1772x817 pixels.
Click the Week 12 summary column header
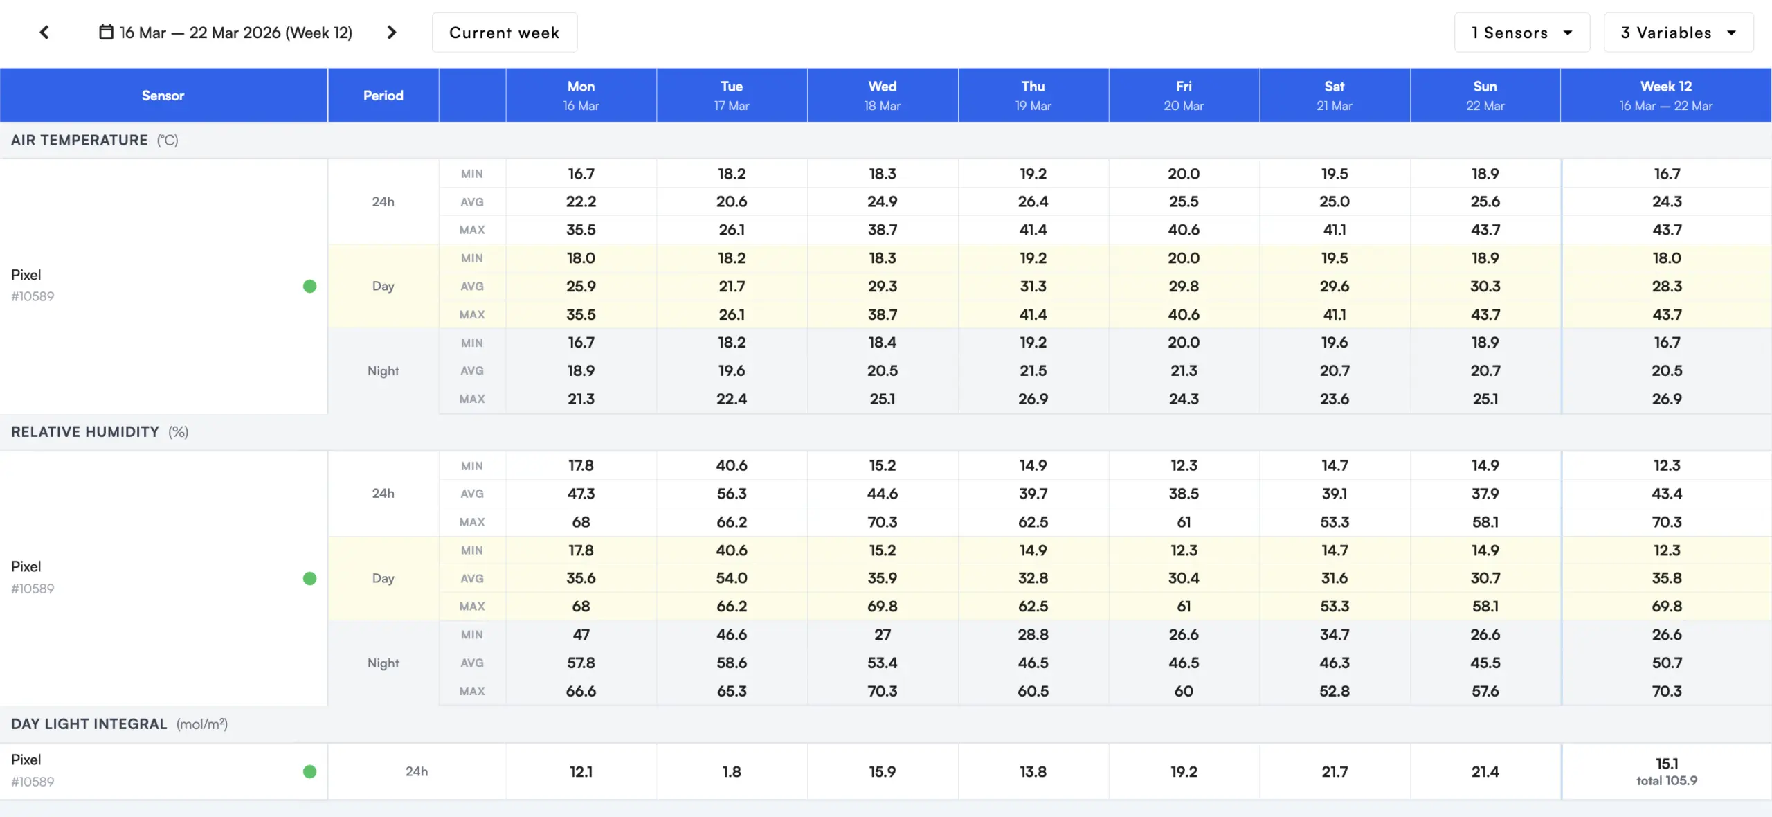click(1666, 96)
